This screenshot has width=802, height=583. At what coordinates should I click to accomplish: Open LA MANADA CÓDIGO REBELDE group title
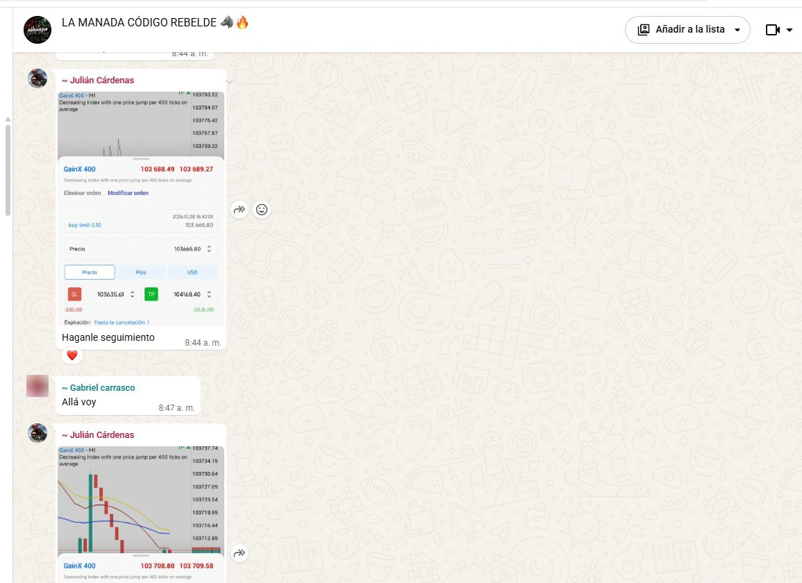pos(139,22)
